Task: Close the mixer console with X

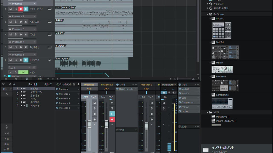Action: 3,84
